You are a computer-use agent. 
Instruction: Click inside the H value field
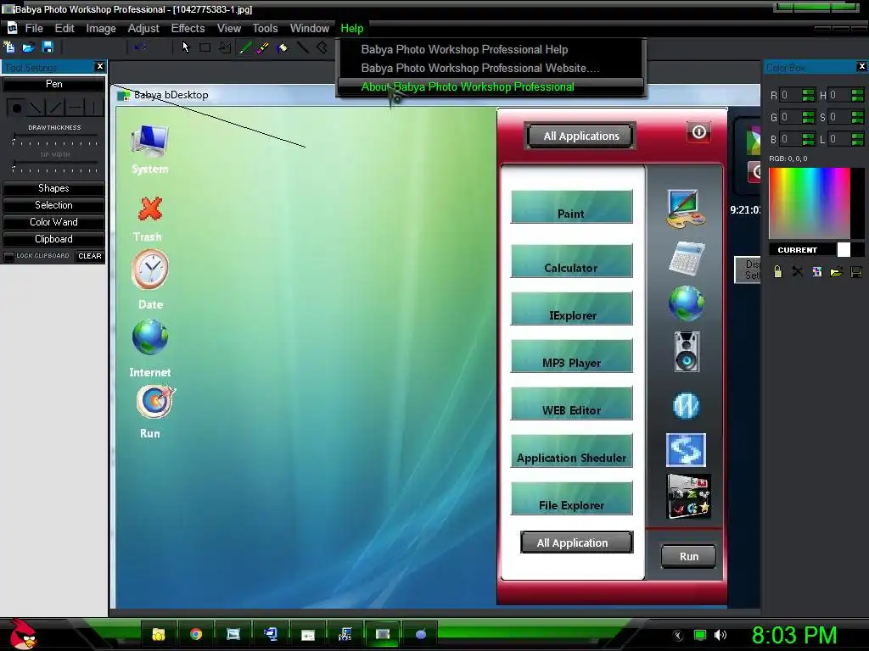point(839,95)
